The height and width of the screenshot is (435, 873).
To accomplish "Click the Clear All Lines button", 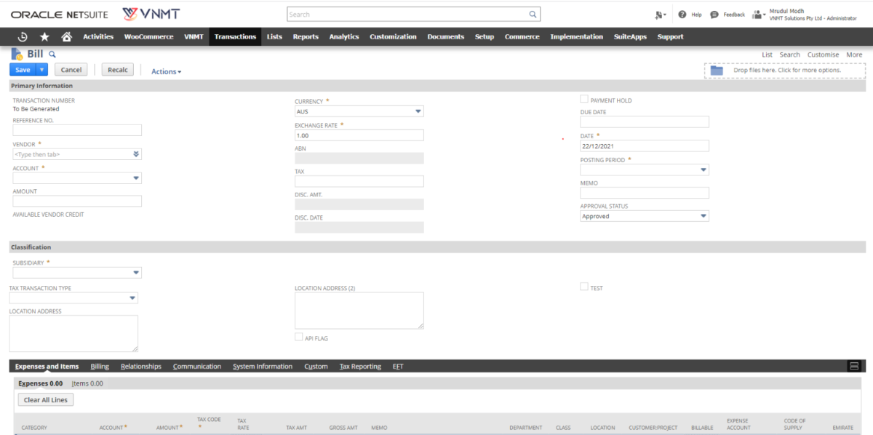I will 45,399.
